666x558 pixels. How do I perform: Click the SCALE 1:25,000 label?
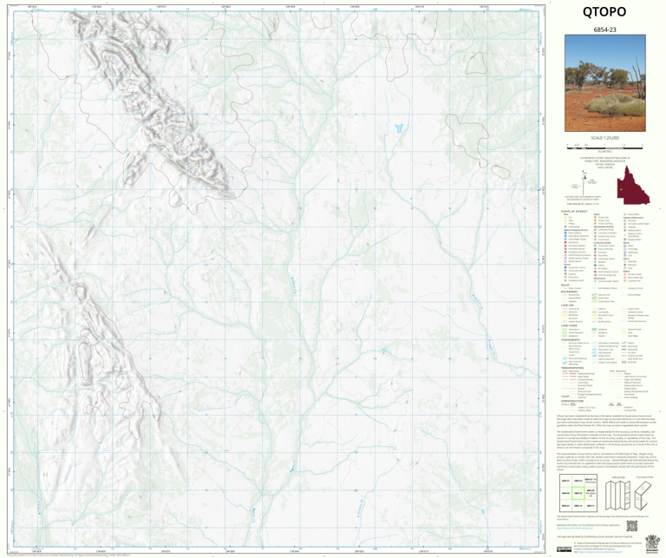point(604,138)
